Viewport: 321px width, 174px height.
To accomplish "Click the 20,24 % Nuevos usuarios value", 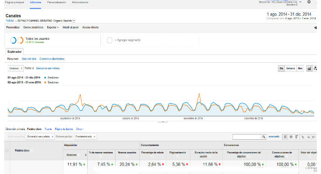I will (127, 164).
